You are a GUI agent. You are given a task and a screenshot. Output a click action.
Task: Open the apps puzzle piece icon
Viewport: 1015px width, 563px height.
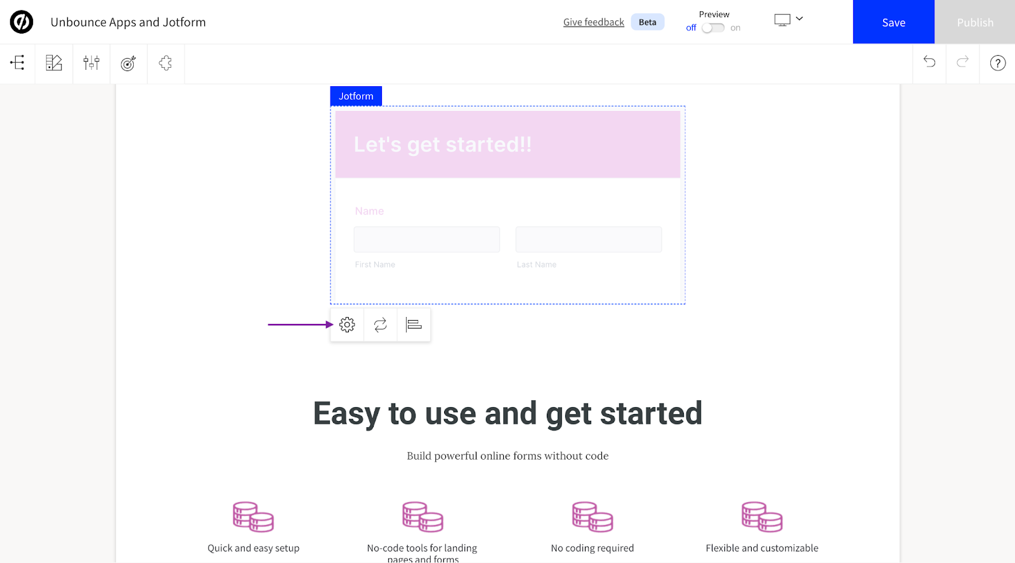(x=166, y=63)
